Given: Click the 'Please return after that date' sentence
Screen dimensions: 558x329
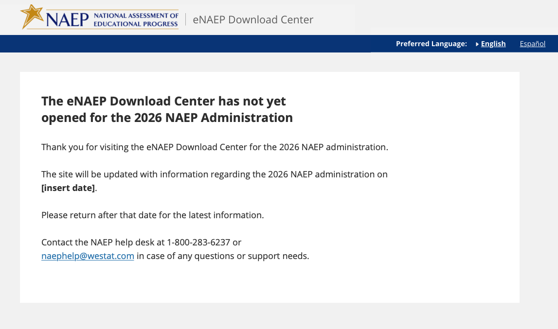Looking at the screenshot, I should pyautogui.click(x=152, y=215).
